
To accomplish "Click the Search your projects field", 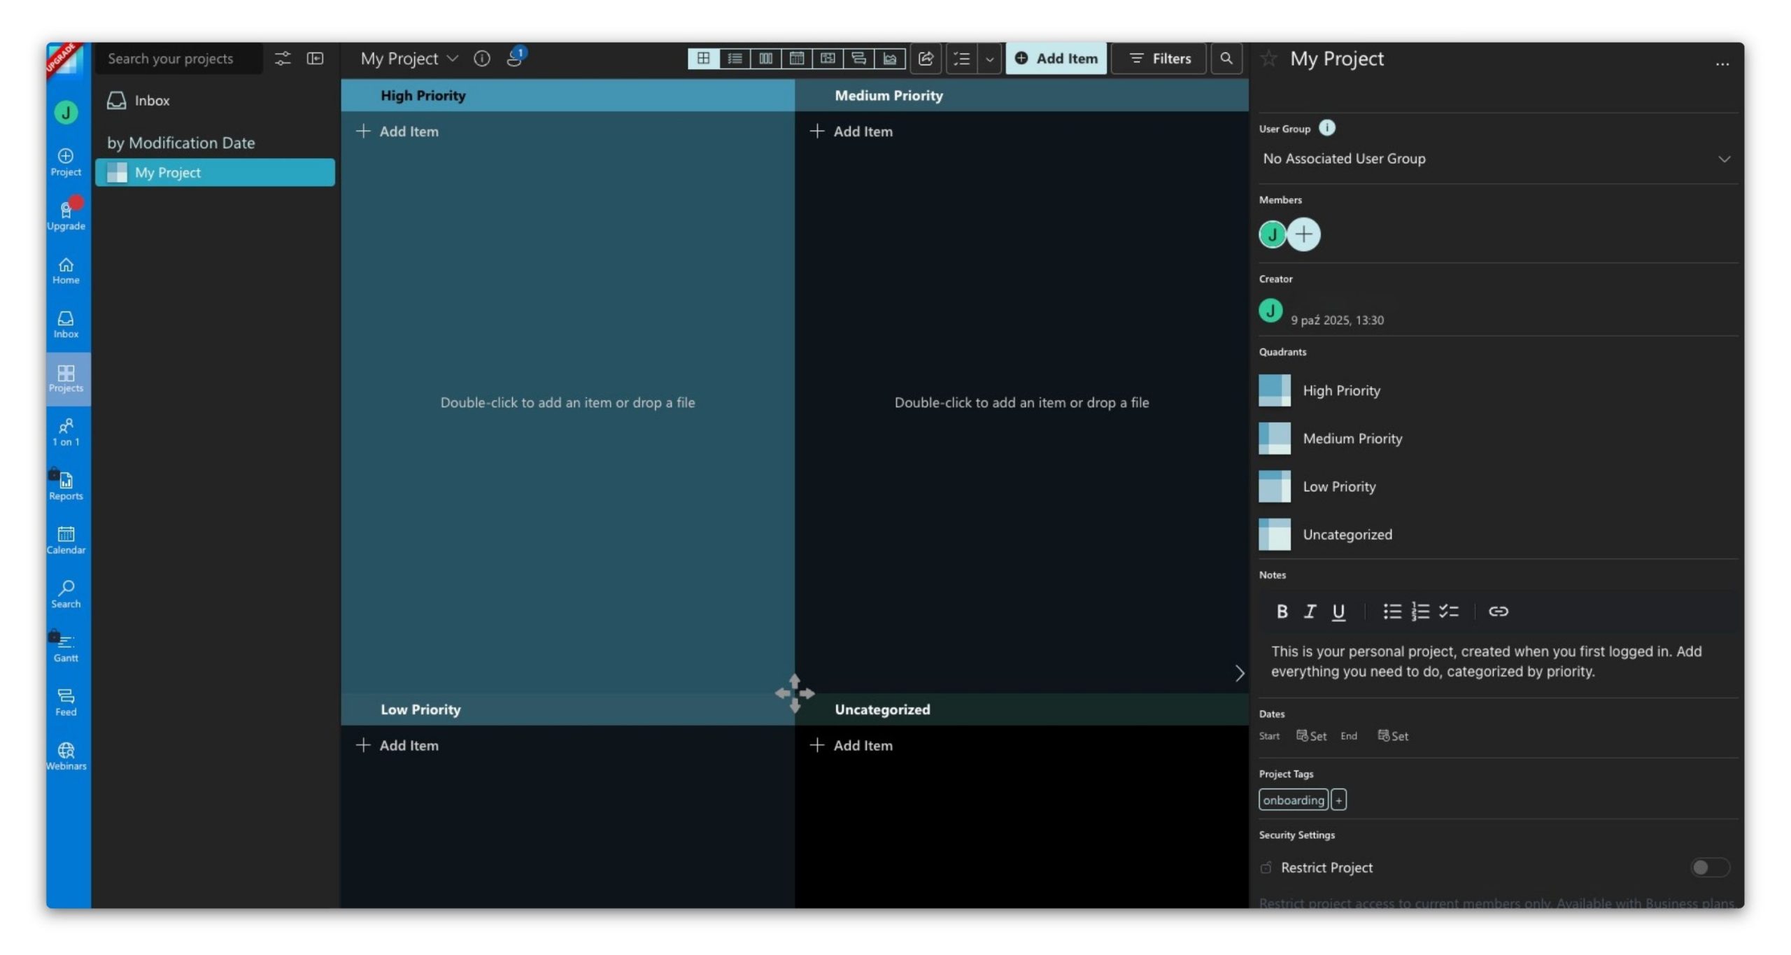I will pyautogui.click(x=177, y=59).
